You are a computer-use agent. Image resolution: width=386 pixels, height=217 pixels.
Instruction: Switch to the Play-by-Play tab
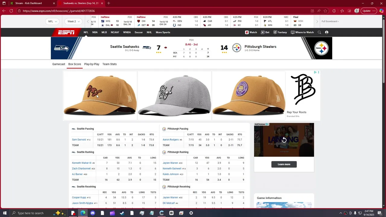tap(92, 64)
